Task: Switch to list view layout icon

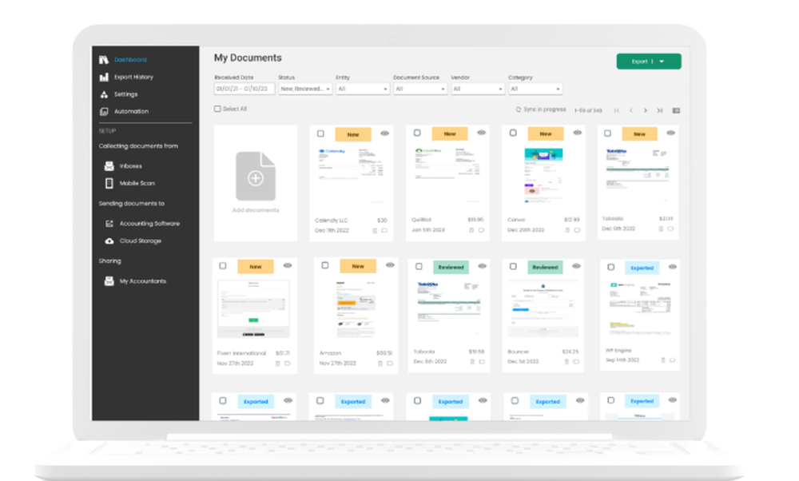Action: point(676,110)
